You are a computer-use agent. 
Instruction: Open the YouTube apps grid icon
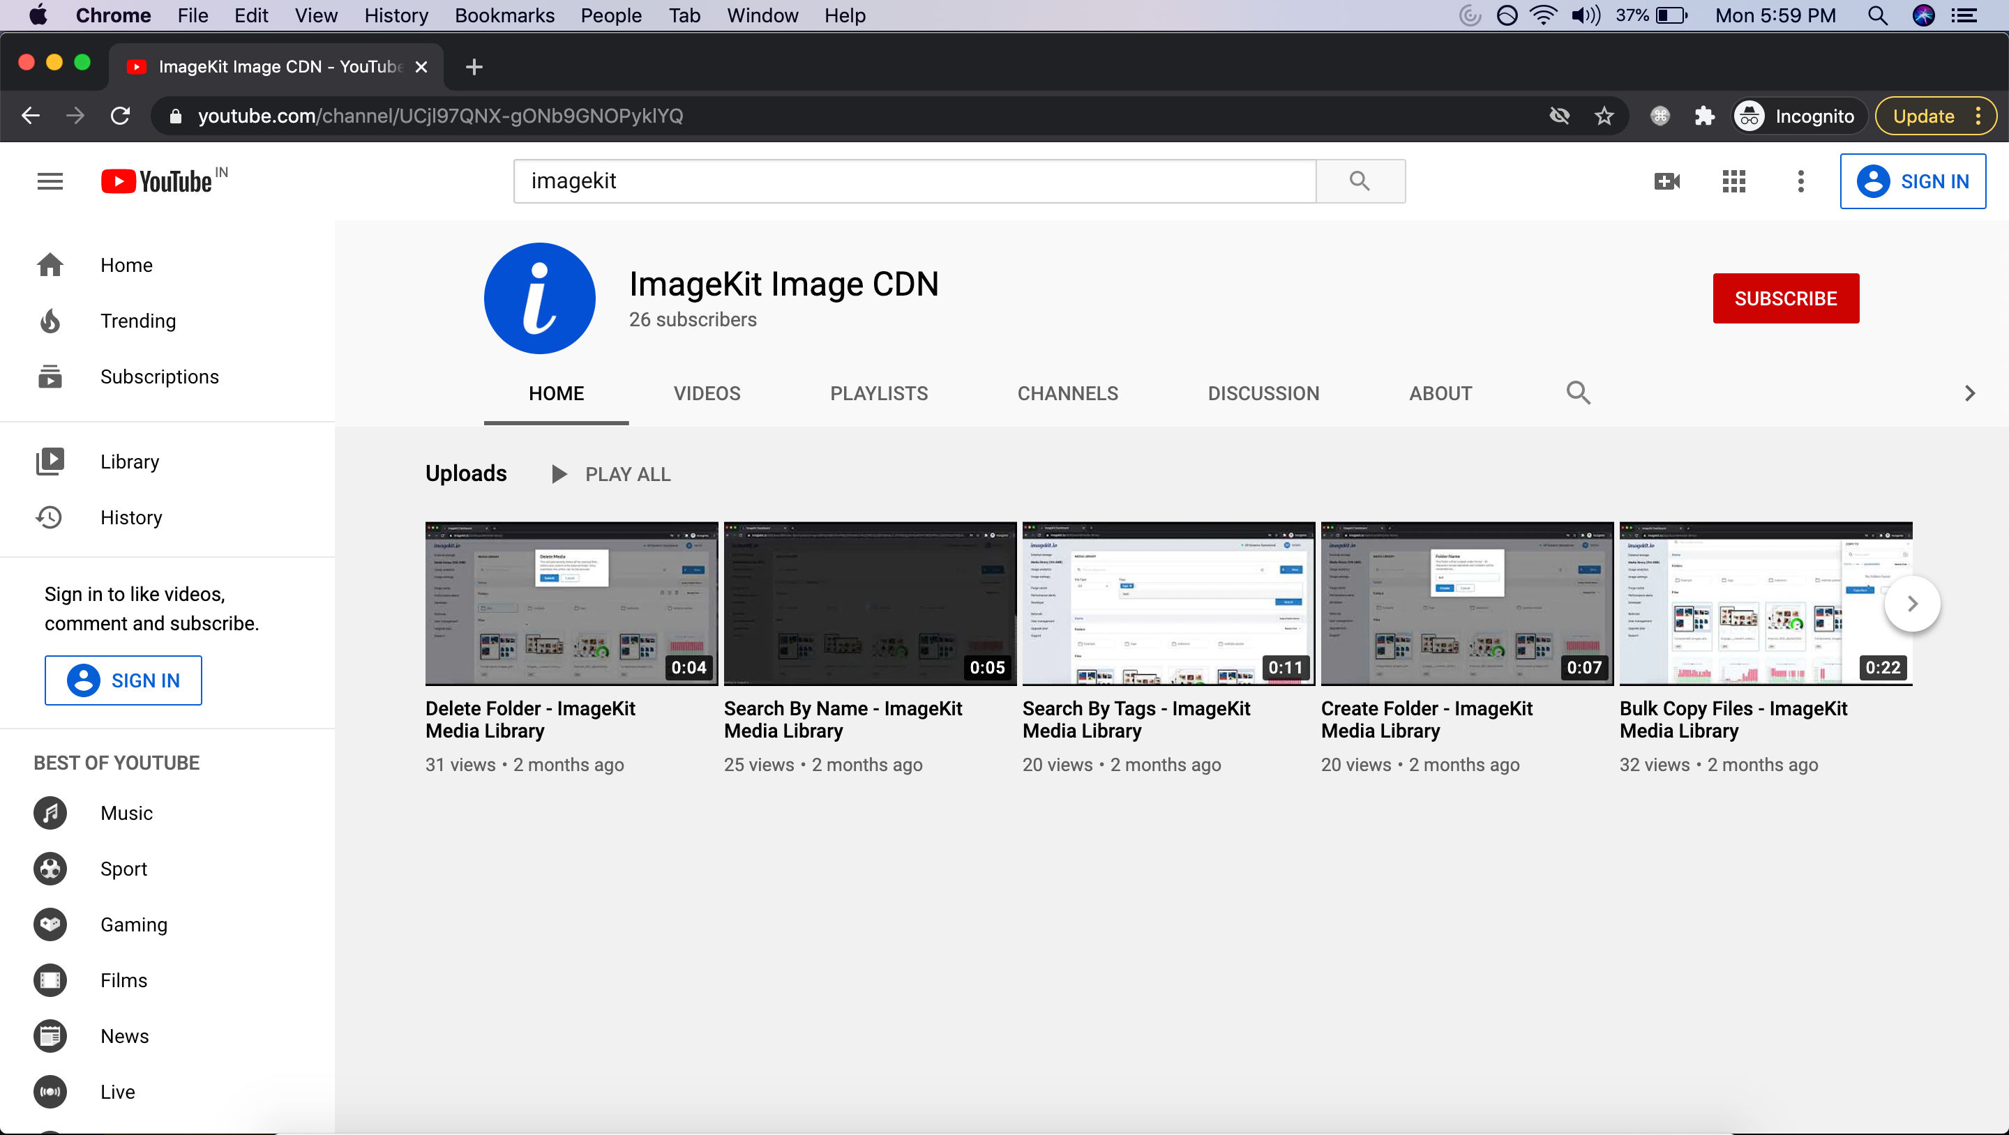(1733, 182)
